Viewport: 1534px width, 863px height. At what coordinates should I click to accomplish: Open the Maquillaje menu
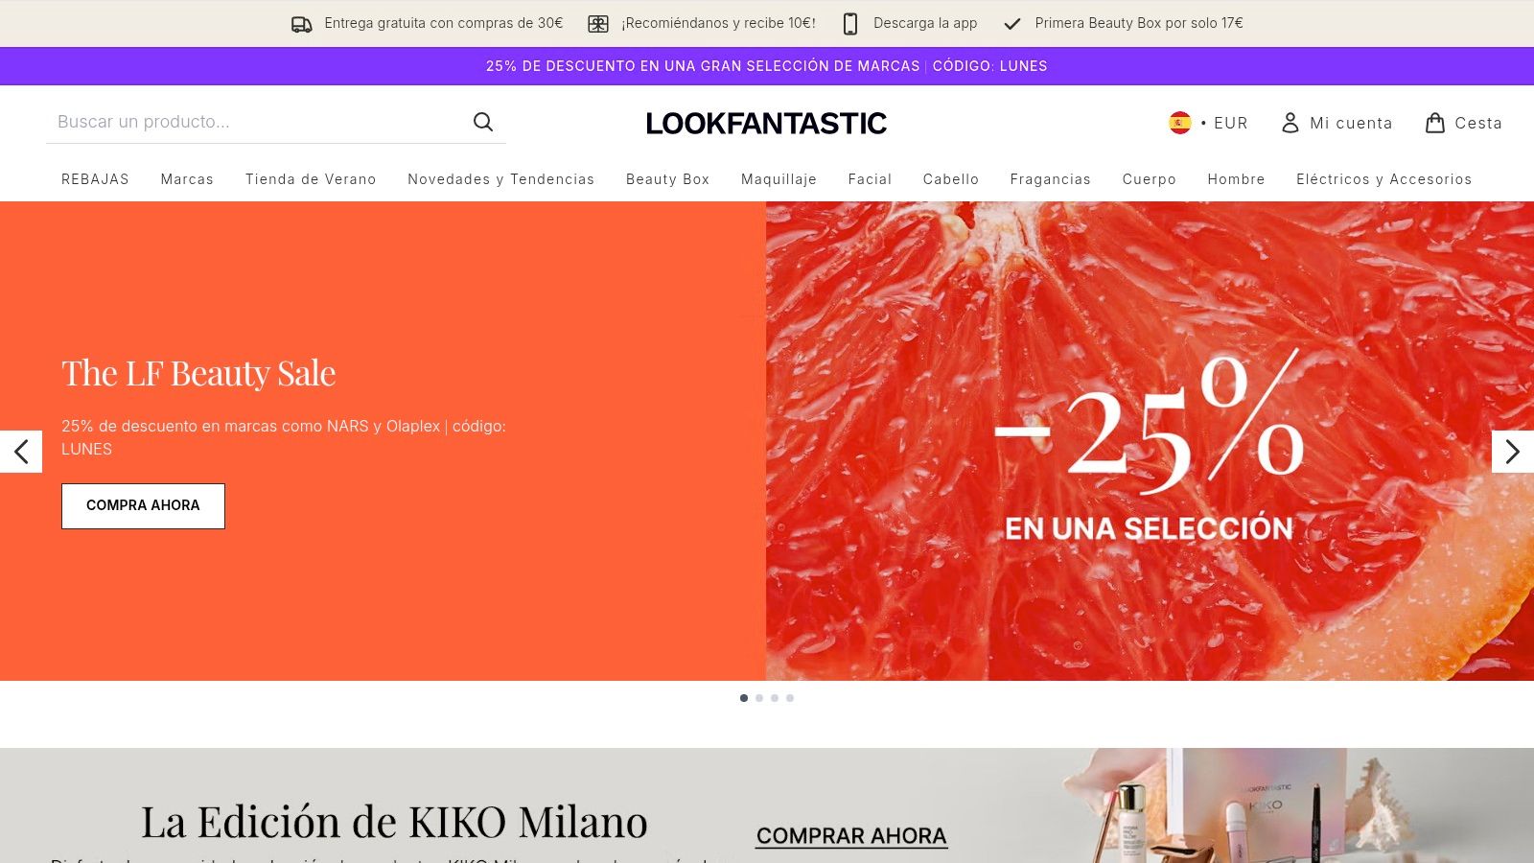pos(779,179)
